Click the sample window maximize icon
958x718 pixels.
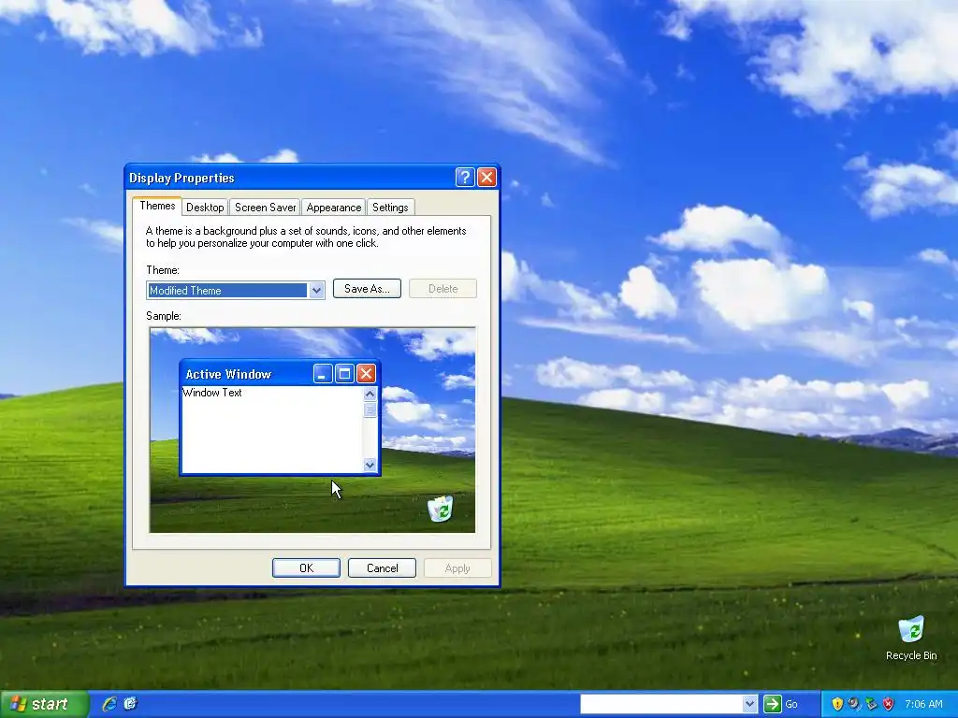(344, 374)
